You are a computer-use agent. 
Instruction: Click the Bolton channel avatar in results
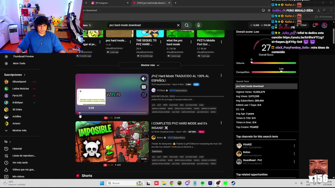(153, 138)
